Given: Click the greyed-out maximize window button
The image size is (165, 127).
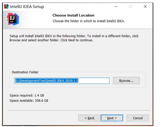Looking at the screenshot, I should click(x=130, y=6).
